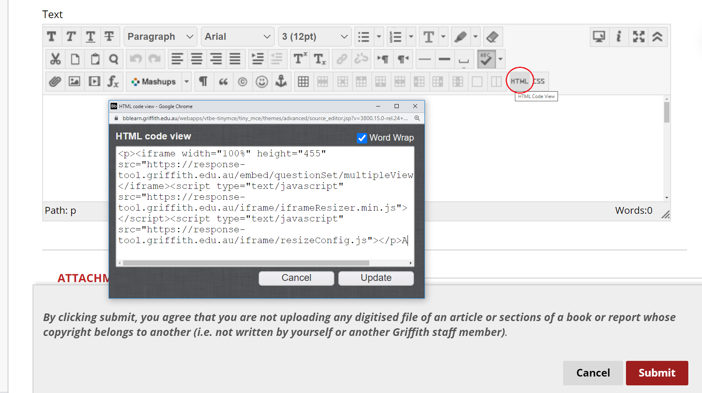Select the text highlight color tool
Viewport: 702px width, 393px height.
point(461,37)
